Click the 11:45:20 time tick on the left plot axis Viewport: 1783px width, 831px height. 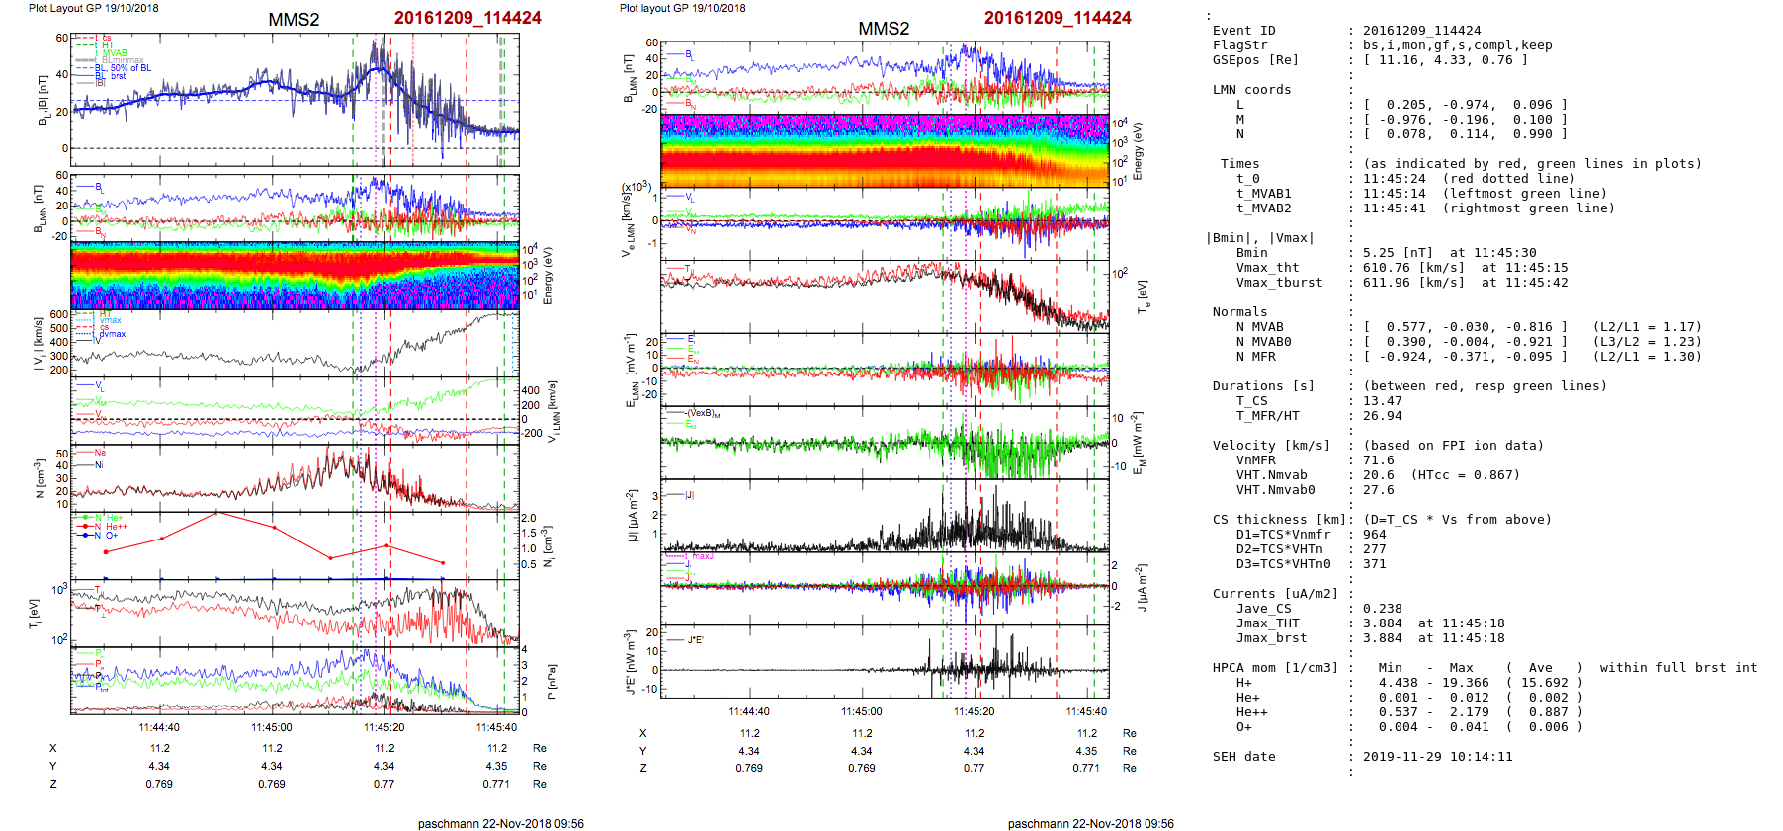(383, 727)
